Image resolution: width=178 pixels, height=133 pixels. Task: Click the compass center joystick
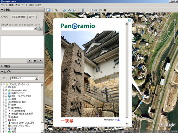pos(159,32)
